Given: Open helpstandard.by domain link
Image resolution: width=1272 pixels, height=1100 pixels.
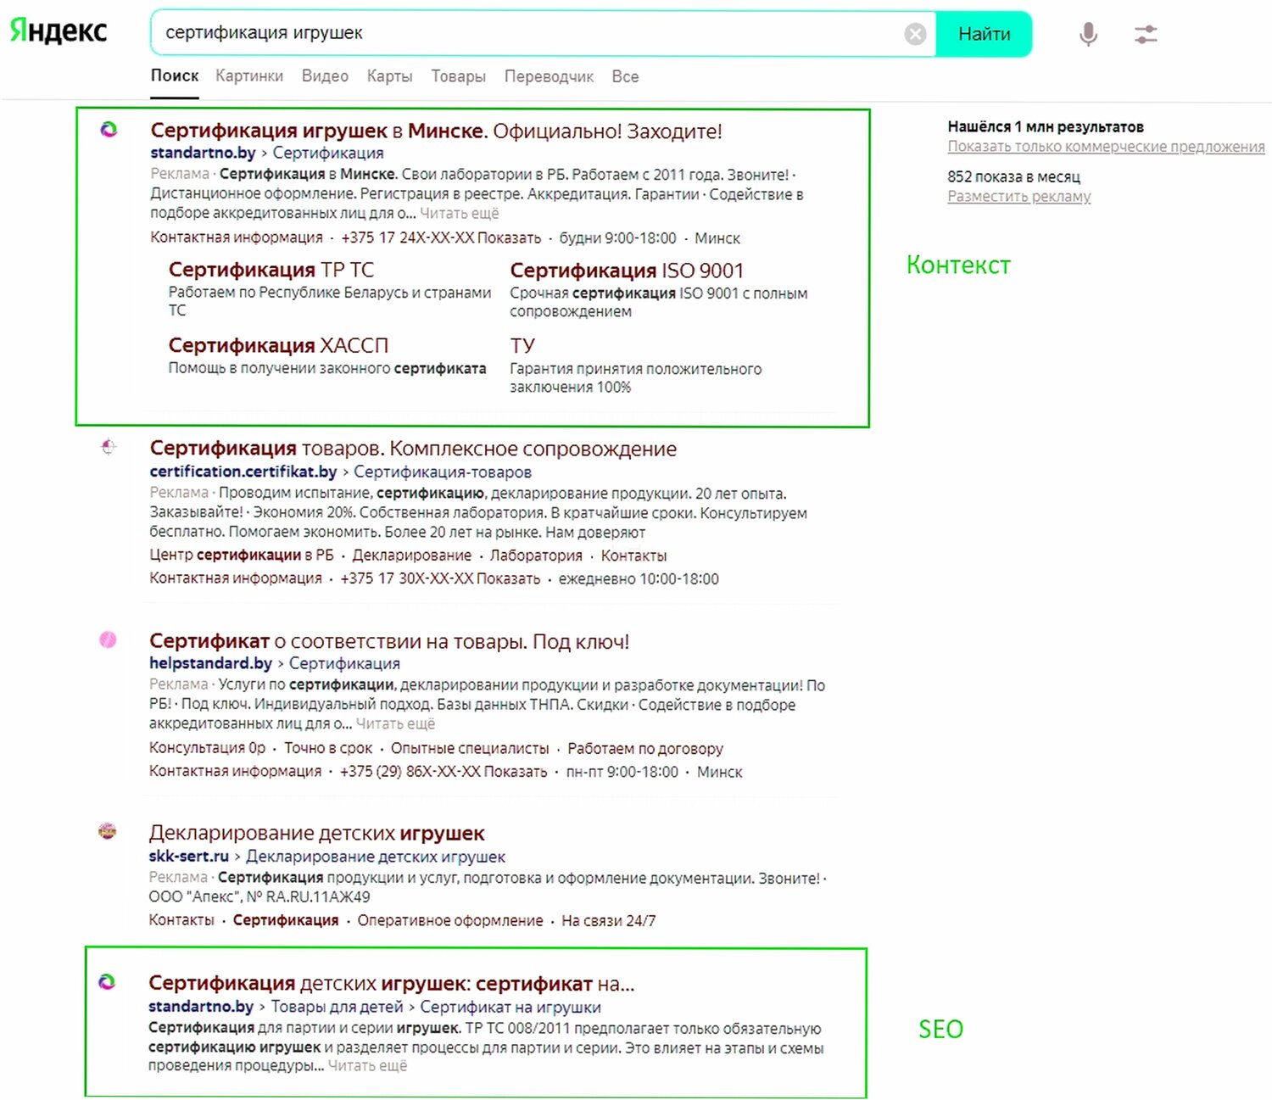Looking at the screenshot, I should pyautogui.click(x=210, y=663).
